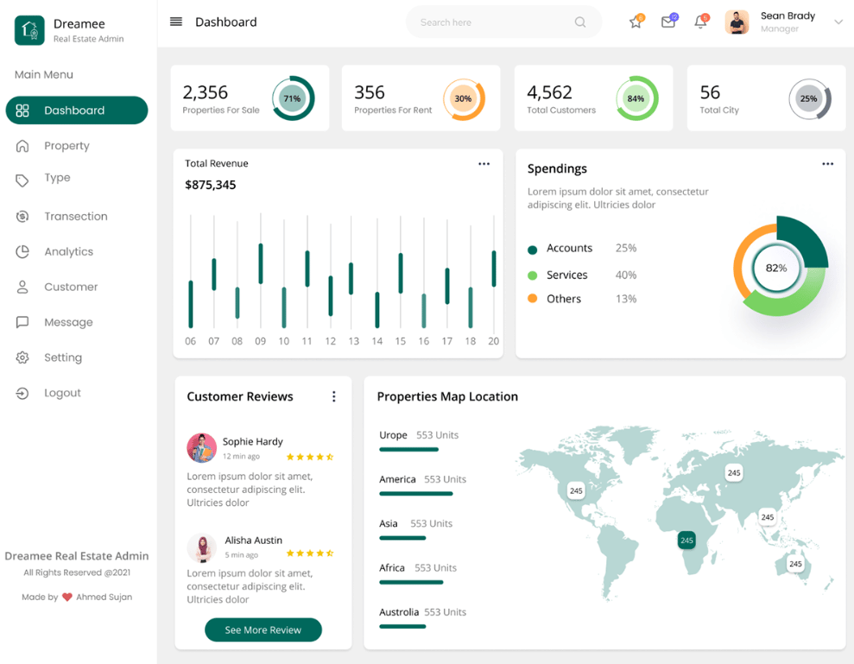The image size is (854, 664).
Task: Click the Accounts dark green legend dot
Action: coord(533,250)
